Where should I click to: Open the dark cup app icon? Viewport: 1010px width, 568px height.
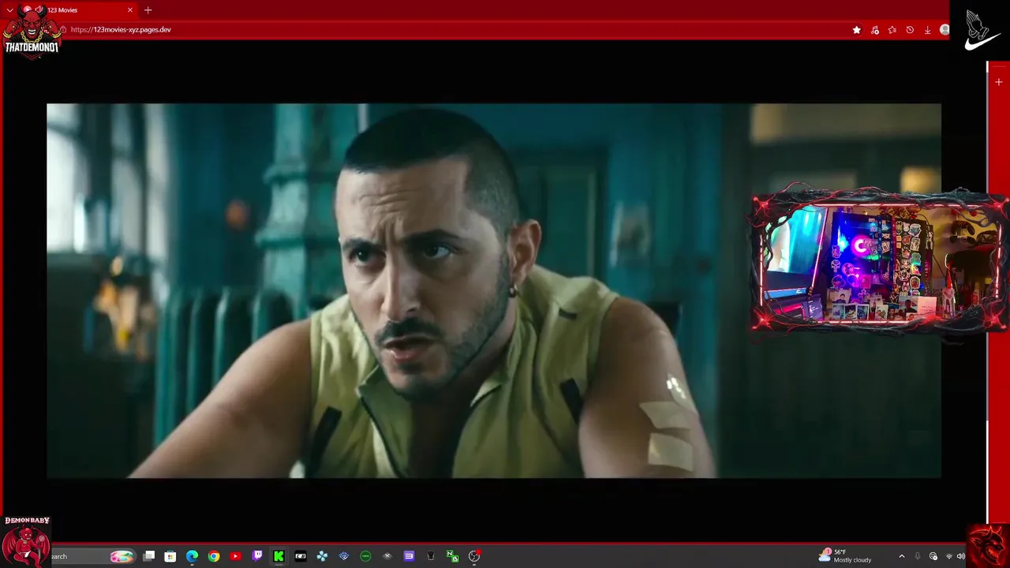click(431, 556)
